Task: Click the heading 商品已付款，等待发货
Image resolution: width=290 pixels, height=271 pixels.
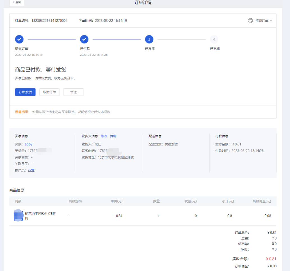Action: tap(40, 70)
